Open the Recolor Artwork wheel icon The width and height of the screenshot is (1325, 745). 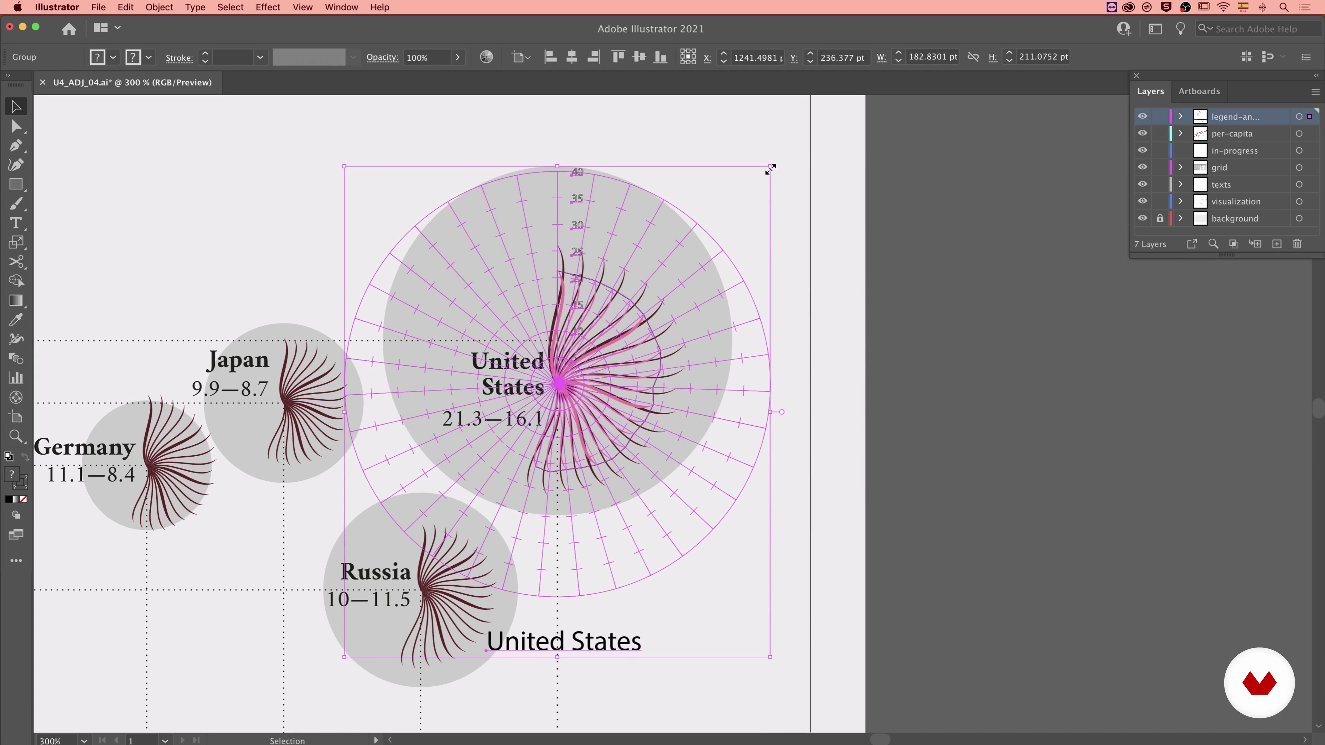click(x=486, y=57)
